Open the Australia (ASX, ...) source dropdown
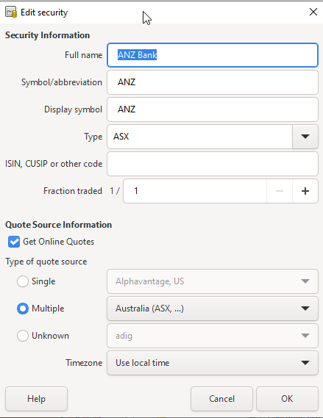323x418 pixels. tap(213, 309)
